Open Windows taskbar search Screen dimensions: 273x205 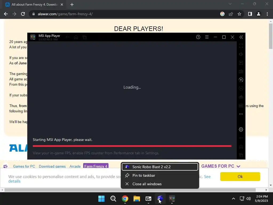[113, 199]
